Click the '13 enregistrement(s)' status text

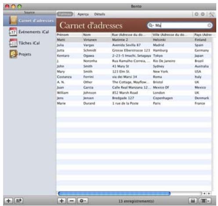click(x=136, y=201)
